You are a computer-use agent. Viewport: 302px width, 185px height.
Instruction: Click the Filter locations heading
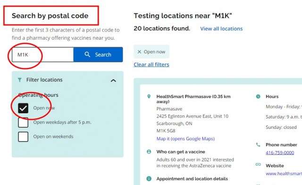44,80
